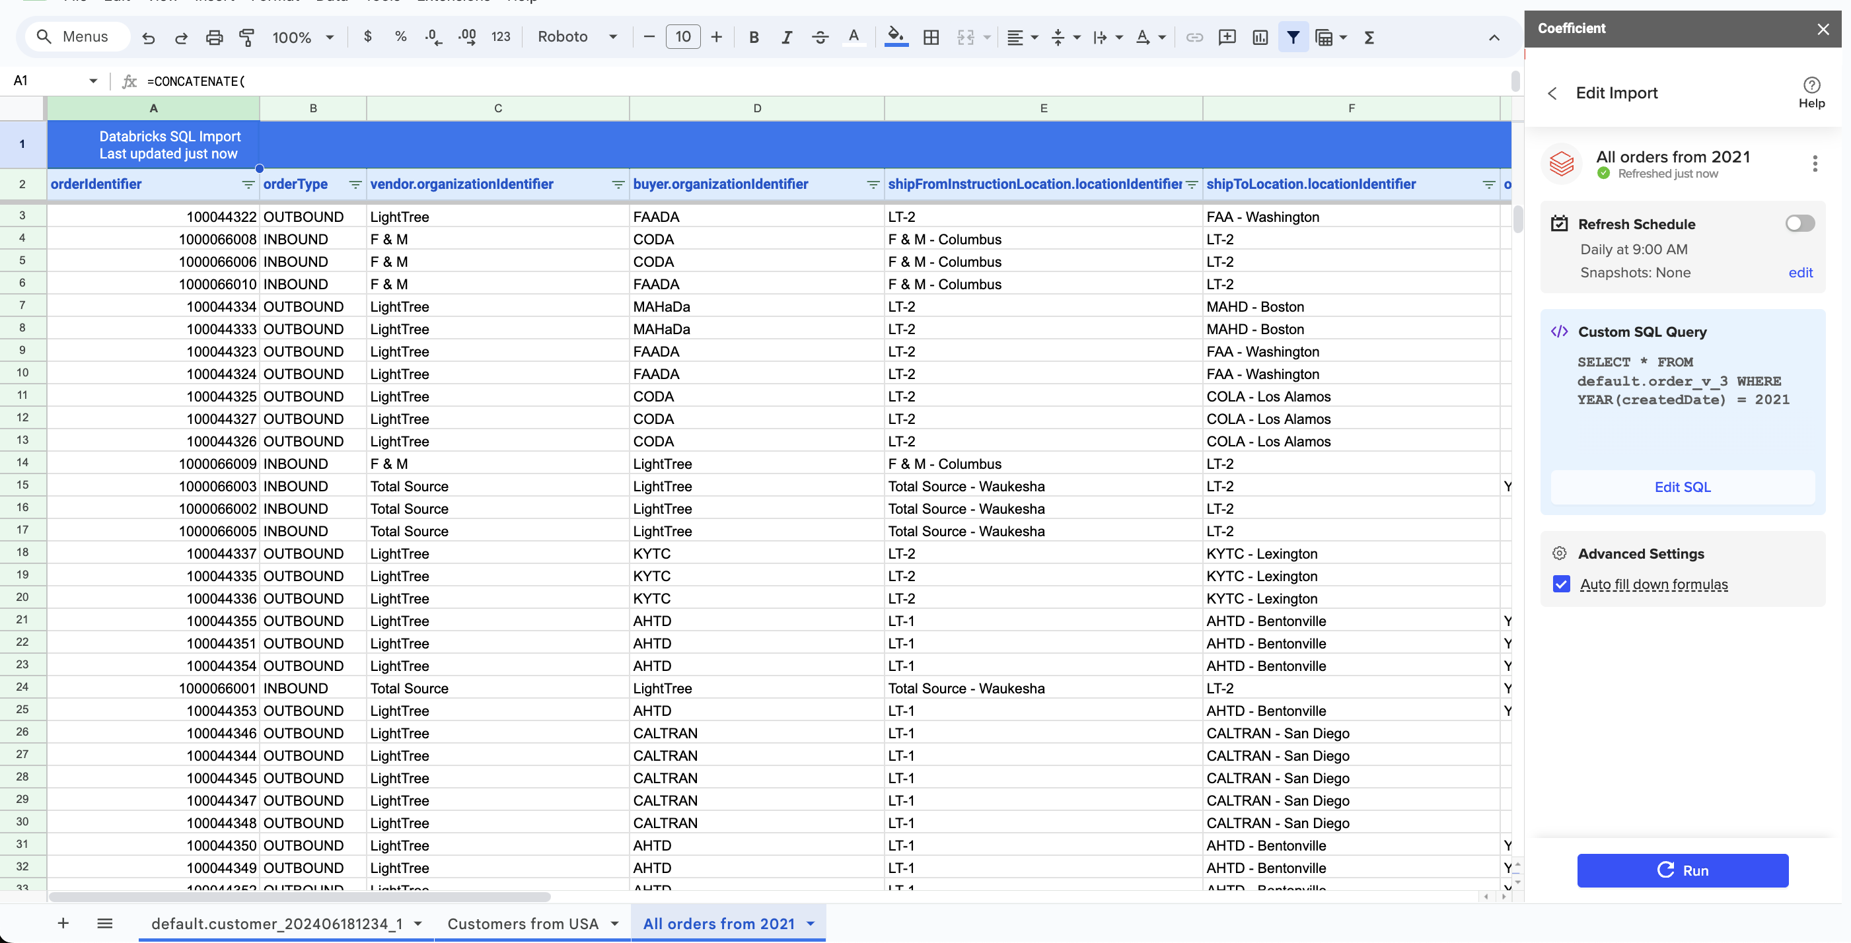This screenshot has width=1851, height=943.
Task: Click the undo icon in toolbar
Action: point(149,38)
